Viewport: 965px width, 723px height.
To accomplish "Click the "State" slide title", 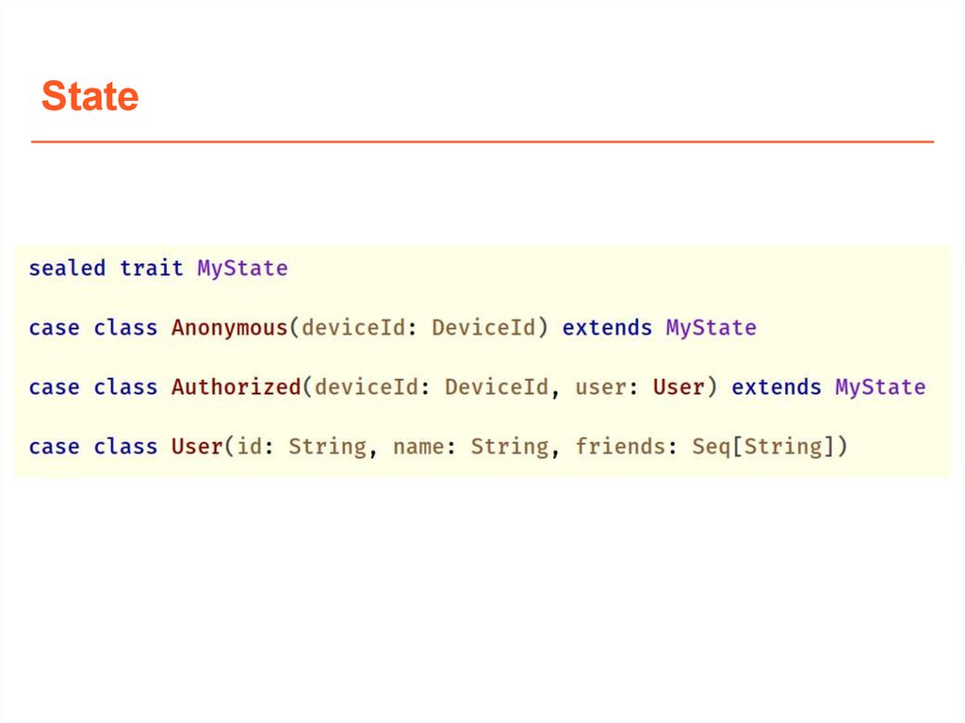I will tap(90, 96).
